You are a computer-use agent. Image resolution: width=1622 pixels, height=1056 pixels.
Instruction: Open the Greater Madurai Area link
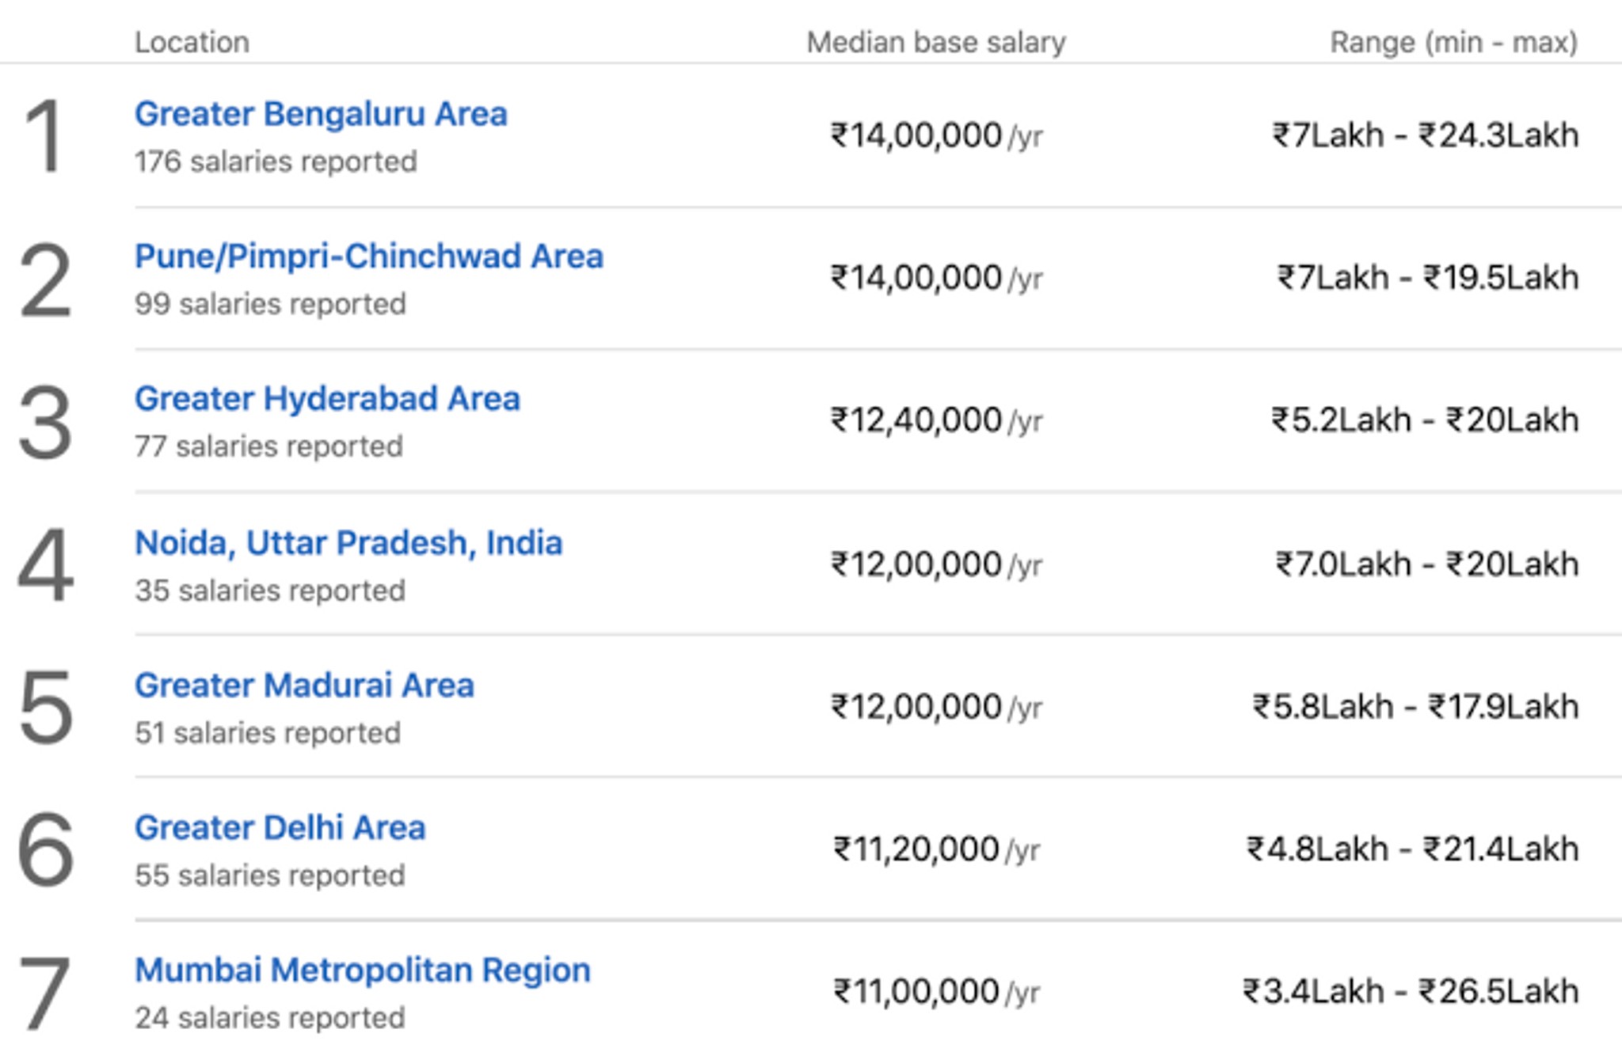(x=304, y=686)
